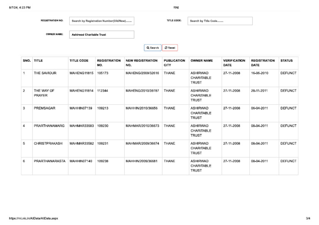Click registration number 109213

point(103,108)
